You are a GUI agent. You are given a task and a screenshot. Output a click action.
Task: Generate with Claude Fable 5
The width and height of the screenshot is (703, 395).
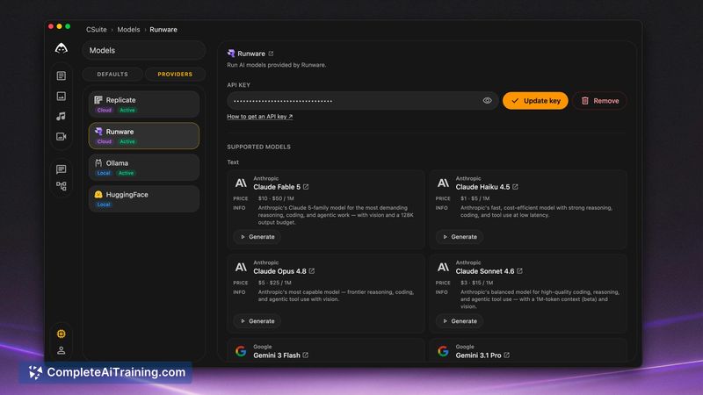point(257,237)
